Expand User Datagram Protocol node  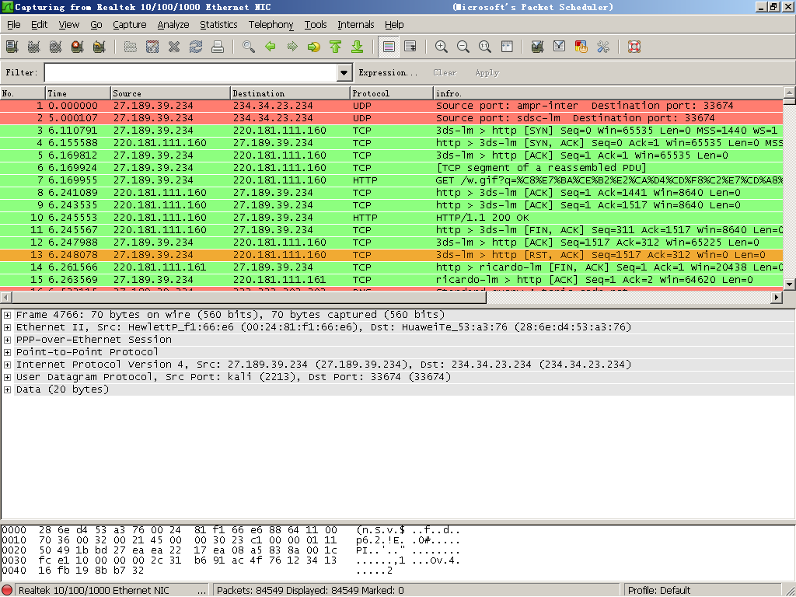[7, 377]
